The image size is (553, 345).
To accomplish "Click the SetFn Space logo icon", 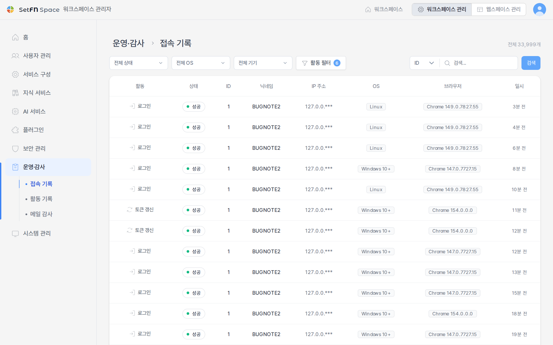I will tap(10, 9).
